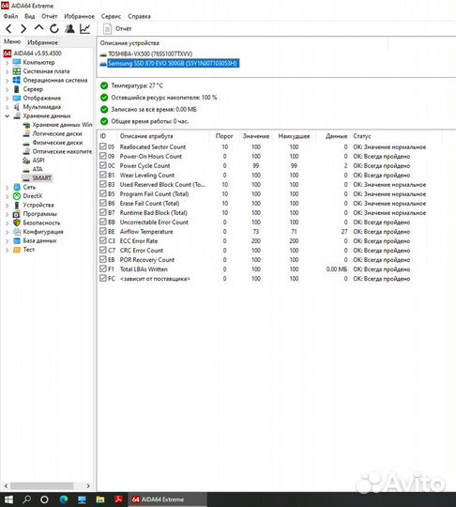456x507 pixels.
Task: Toggle checkbox for Airflow Temperature
Action: click(103, 231)
